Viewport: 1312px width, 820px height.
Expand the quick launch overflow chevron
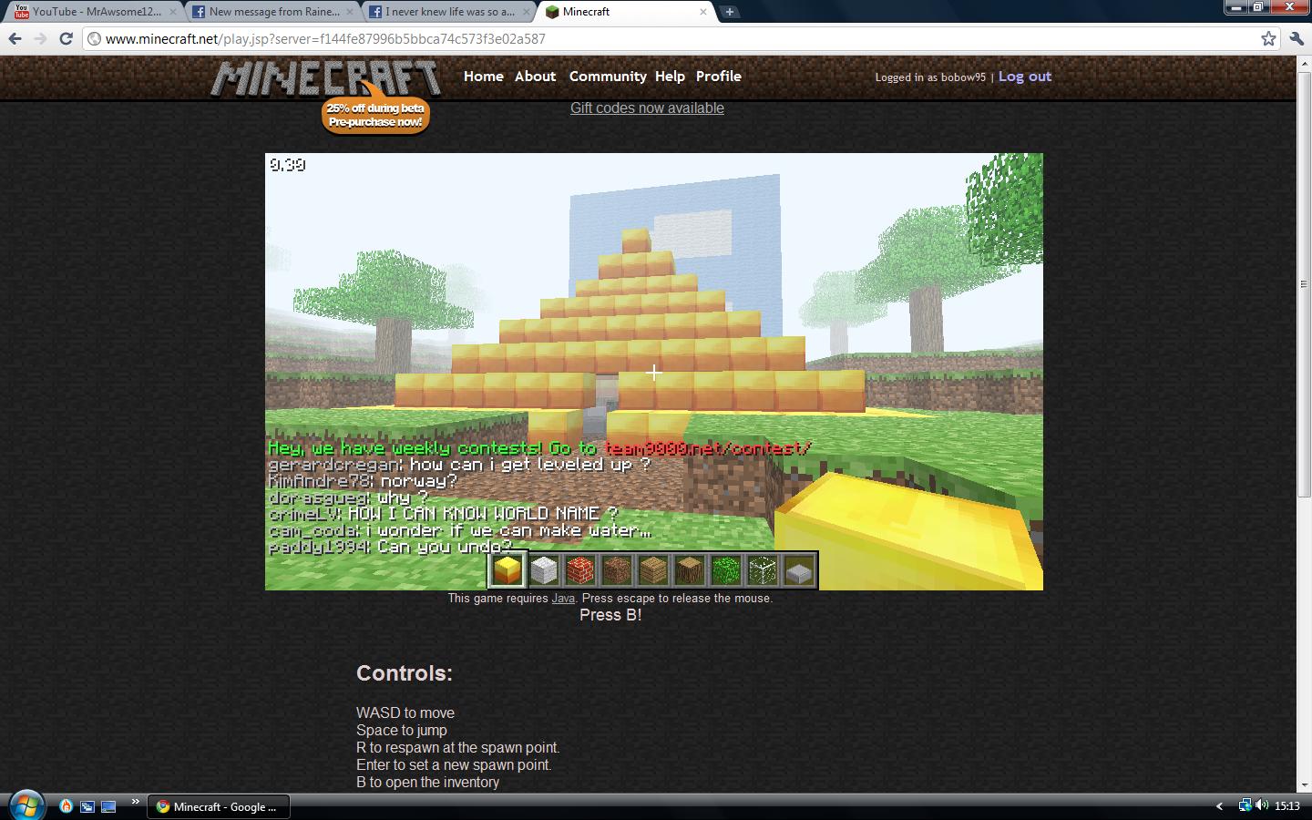(x=135, y=802)
